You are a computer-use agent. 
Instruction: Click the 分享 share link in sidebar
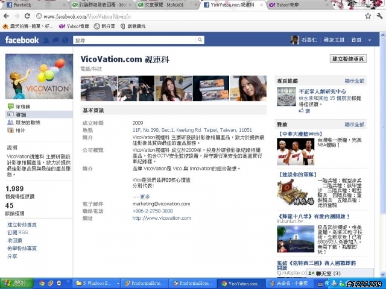point(12,256)
